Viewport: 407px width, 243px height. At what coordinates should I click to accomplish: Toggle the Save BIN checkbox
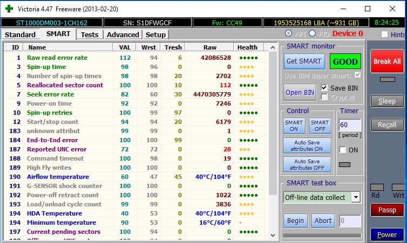pyautogui.click(x=324, y=87)
